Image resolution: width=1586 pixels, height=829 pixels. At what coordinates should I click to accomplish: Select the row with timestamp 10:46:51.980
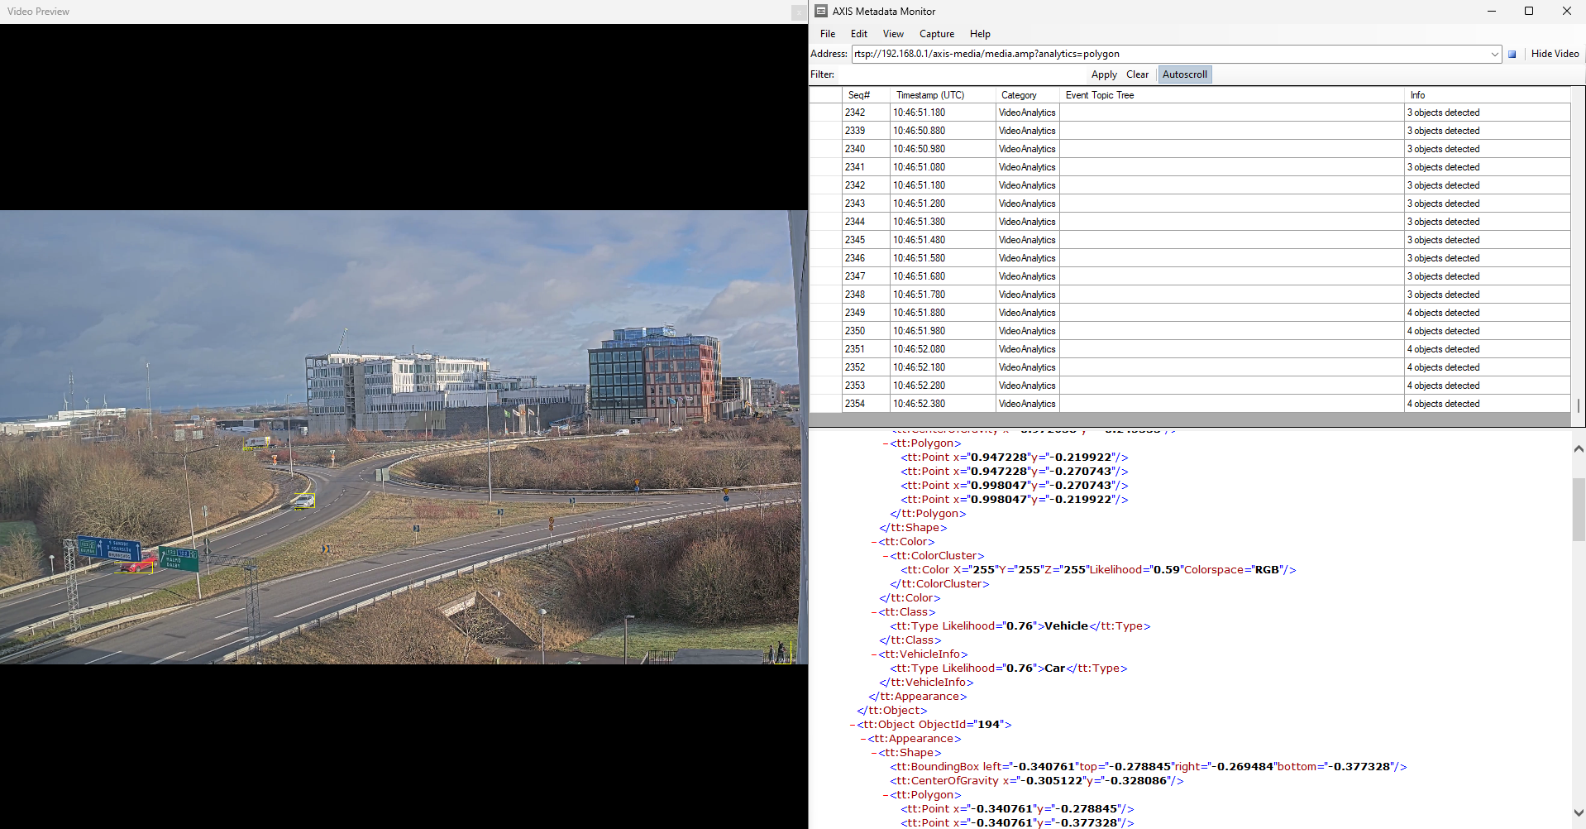1190,331
